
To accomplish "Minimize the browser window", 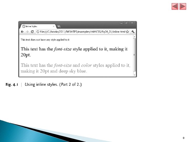I will click(122, 23).
